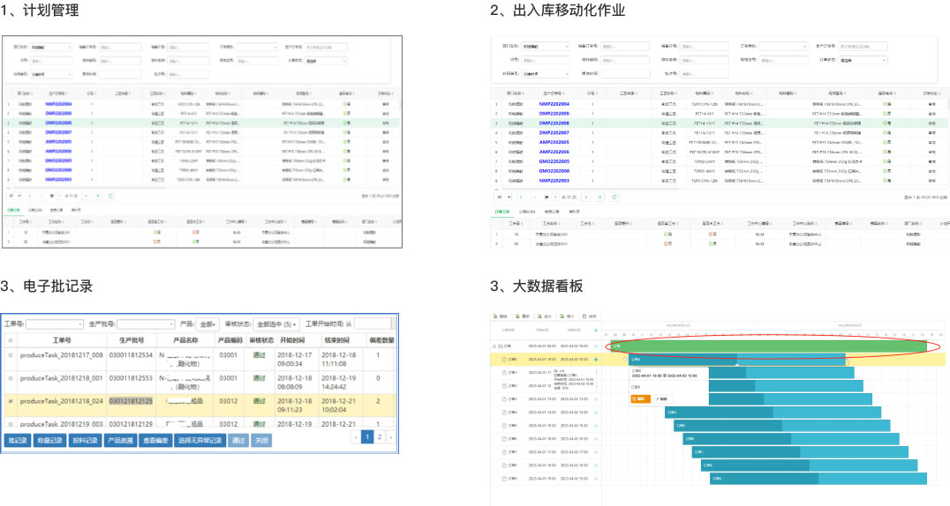Uncheck the row produceTask_20181218_024
The height and width of the screenshot is (506, 950).
coord(11,401)
